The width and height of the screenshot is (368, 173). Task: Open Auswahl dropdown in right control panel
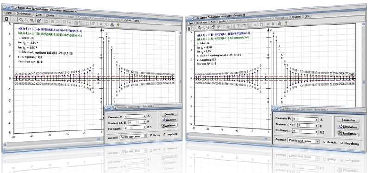coord(304,141)
